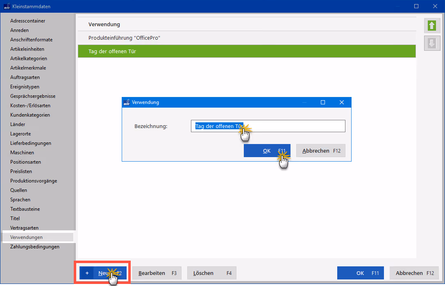Select Auftragsarten in the sidebar
Screen dimensions: 445x286
pyautogui.click(x=25, y=77)
